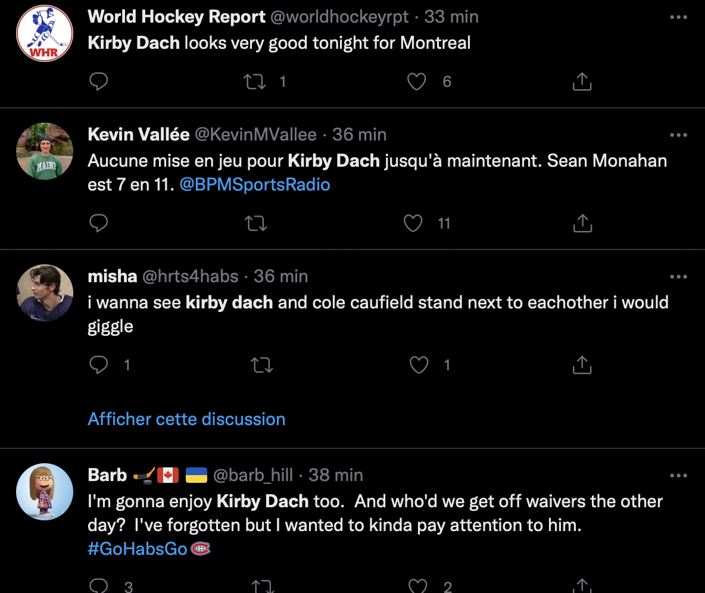705x593 pixels.
Task: Reply to Kevin Vallée's tweet
Action: coord(98,223)
